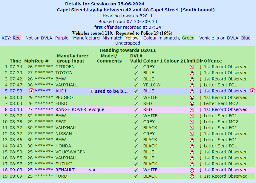Click the DVLA valid checkmark for RANGE ROVER

click(136, 110)
